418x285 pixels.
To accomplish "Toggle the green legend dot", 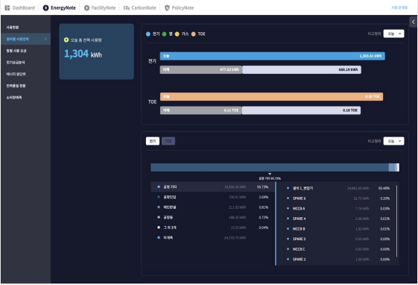I will (164, 34).
